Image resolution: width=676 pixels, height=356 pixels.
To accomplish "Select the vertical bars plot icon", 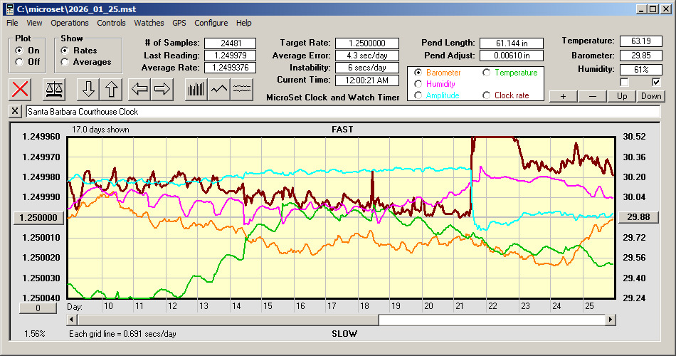I will coord(196,89).
